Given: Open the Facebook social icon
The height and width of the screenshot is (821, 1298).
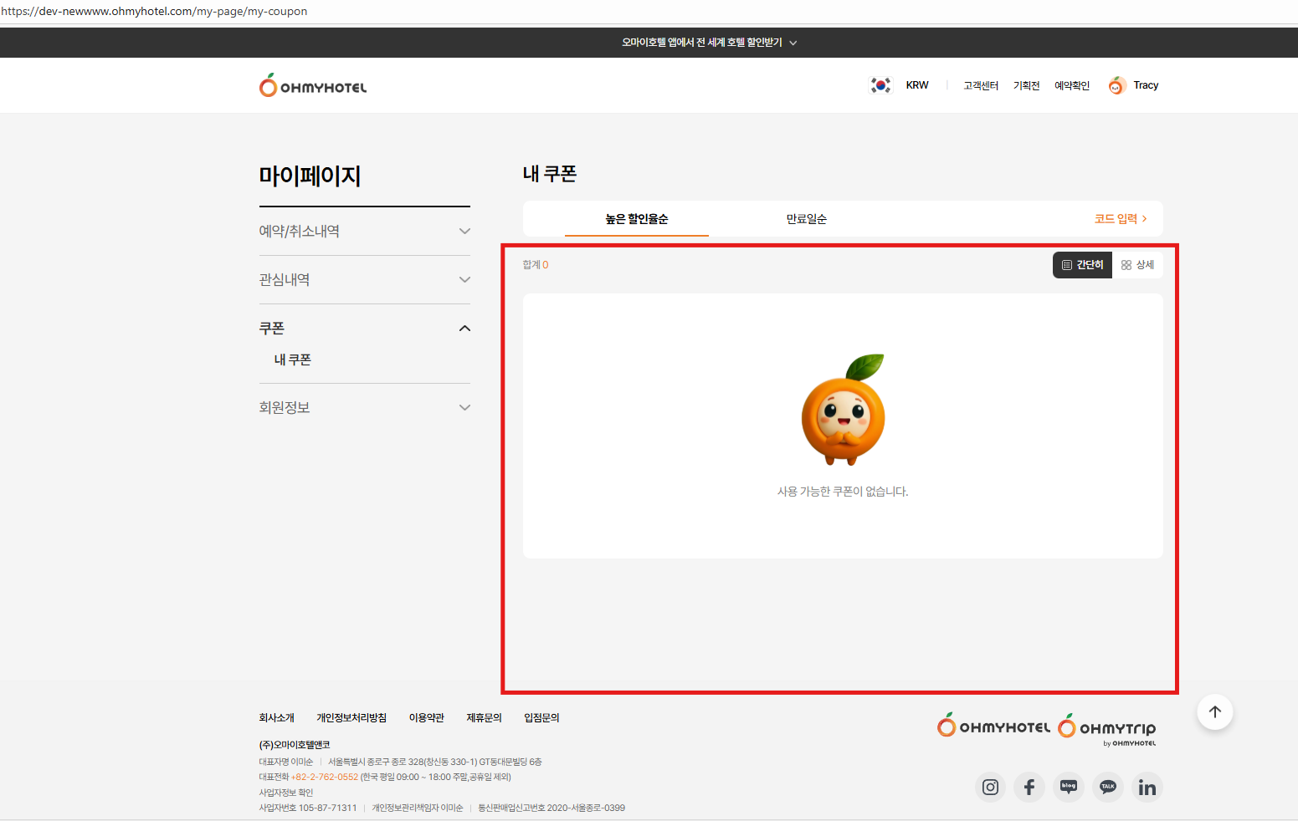Looking at the screenshot, I should (1029, 788).
